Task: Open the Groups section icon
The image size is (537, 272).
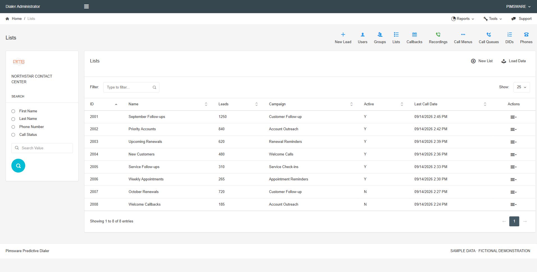Action: pos(380,34)
